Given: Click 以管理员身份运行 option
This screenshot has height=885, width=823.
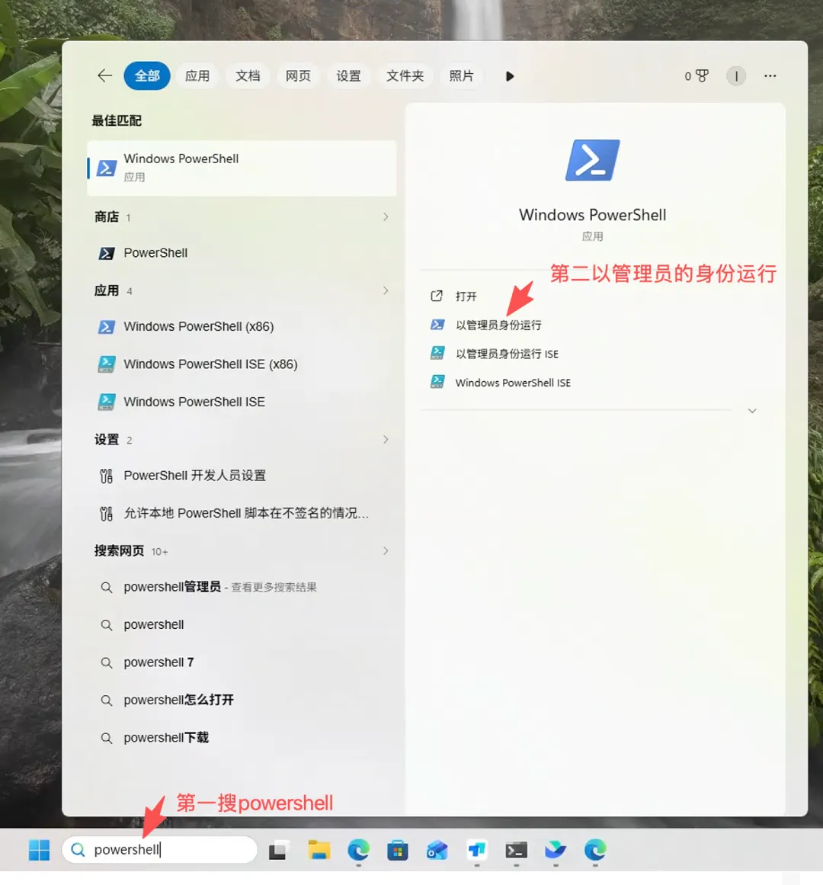Looking at the screenshot, I should (x=498, y=325).
